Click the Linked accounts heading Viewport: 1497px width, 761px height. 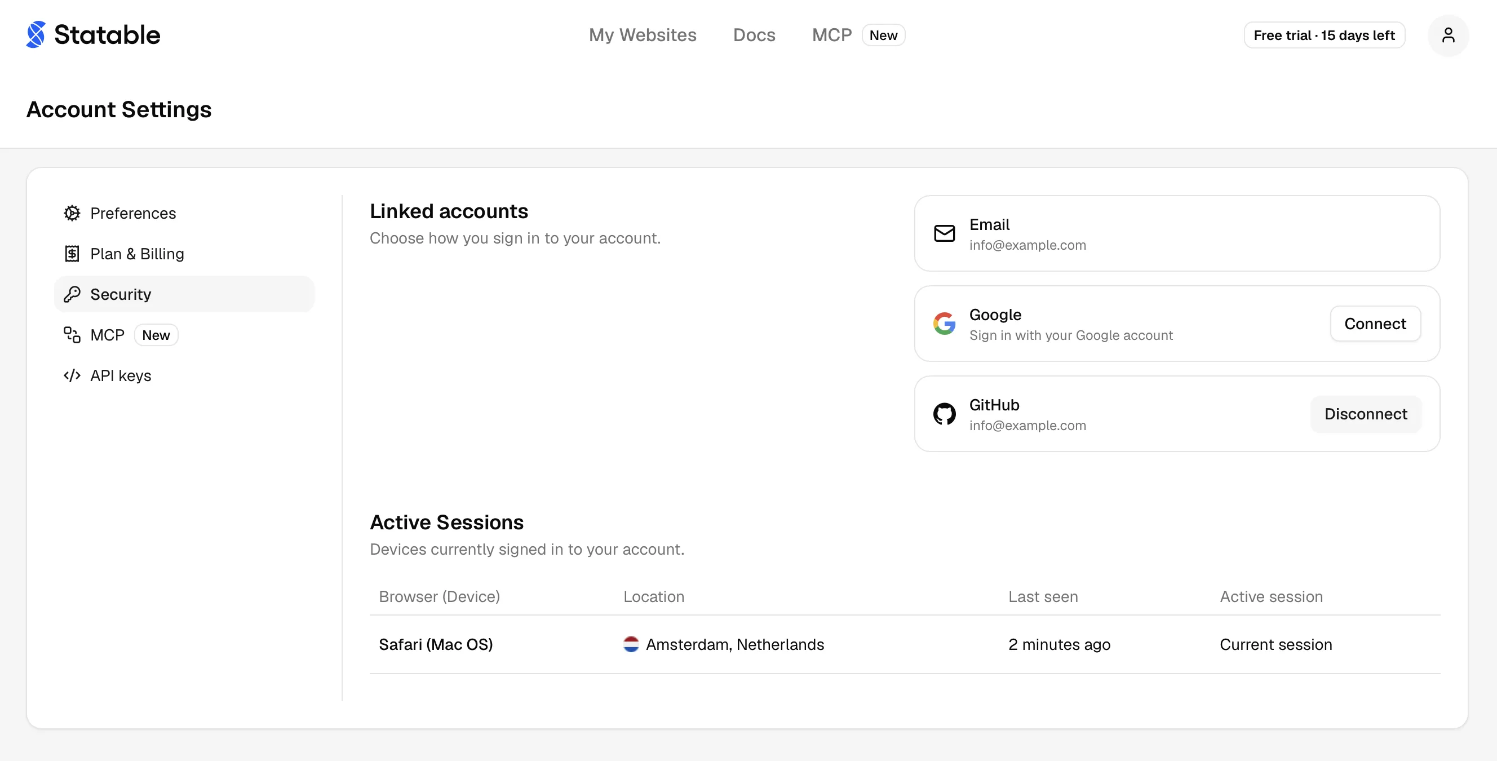tap(449, 211)
